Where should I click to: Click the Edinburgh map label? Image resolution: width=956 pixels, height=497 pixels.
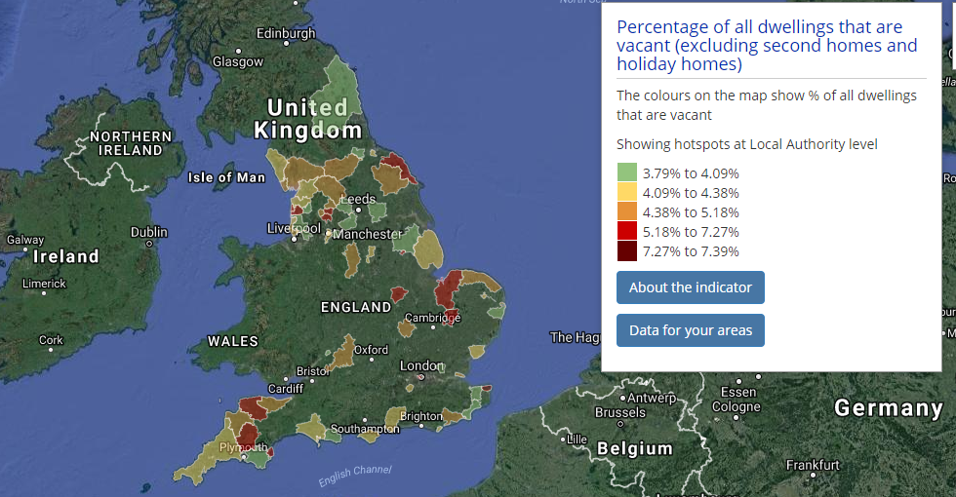(286, 33)
